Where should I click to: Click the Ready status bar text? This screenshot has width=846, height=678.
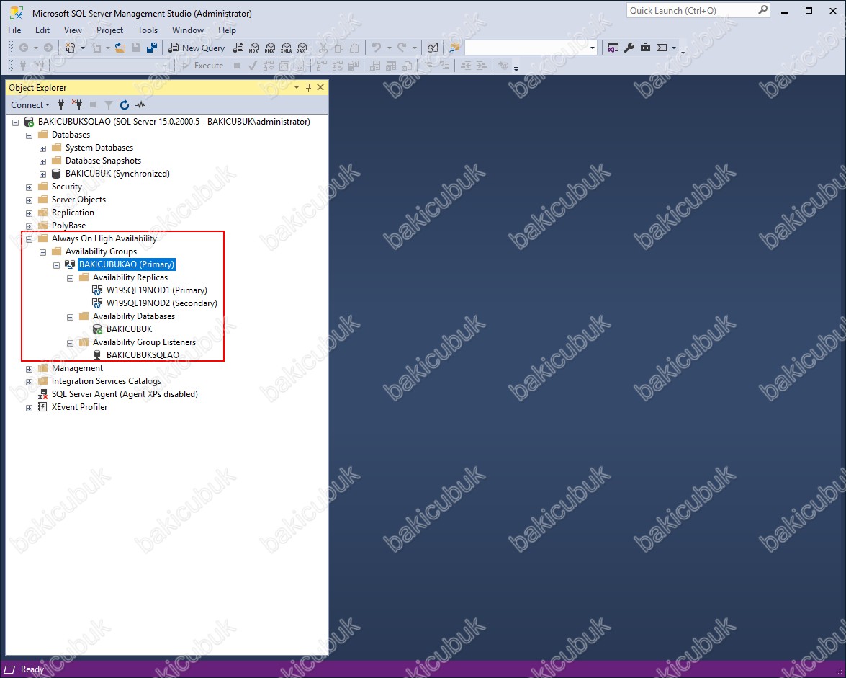point(32,669)
